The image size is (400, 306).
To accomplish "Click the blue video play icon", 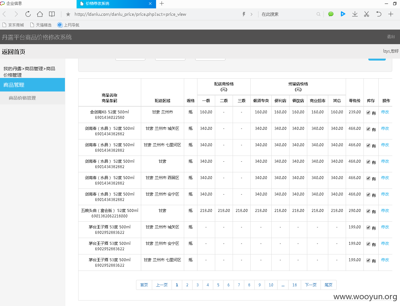I will (343, 14).
